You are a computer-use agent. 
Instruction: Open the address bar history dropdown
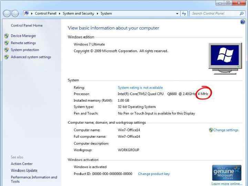(177, 13)
